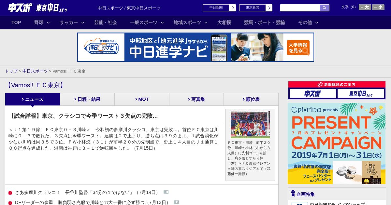The width and height of the screenshot is (391, 205).
Task: Open the 試合詳細 headline article
Action: tap(83, 116)
